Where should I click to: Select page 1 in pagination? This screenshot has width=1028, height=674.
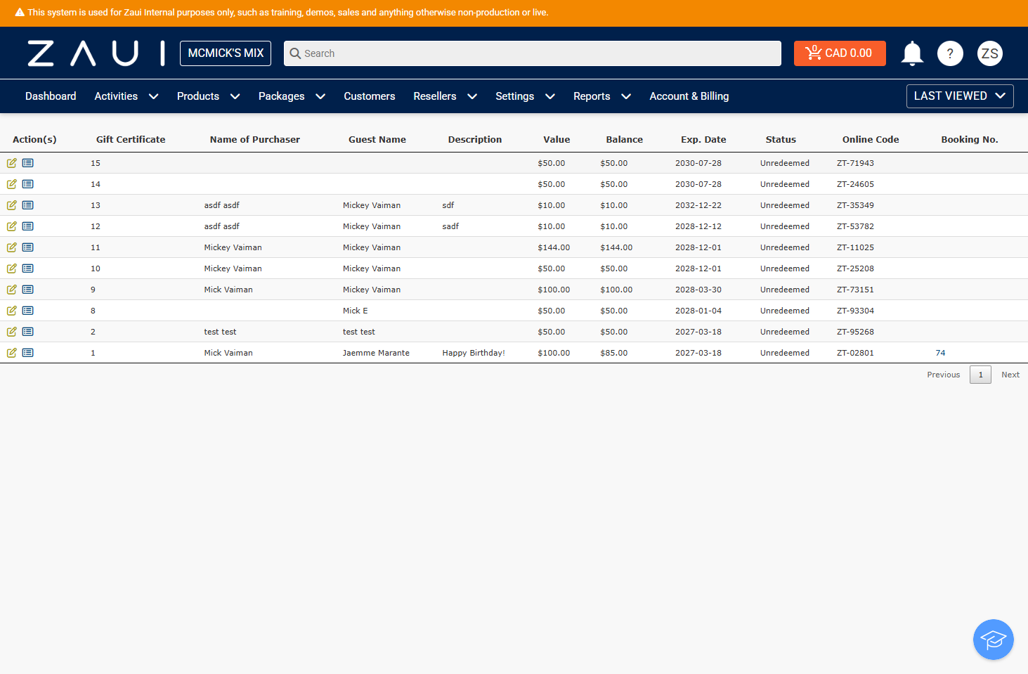(981, 375)
